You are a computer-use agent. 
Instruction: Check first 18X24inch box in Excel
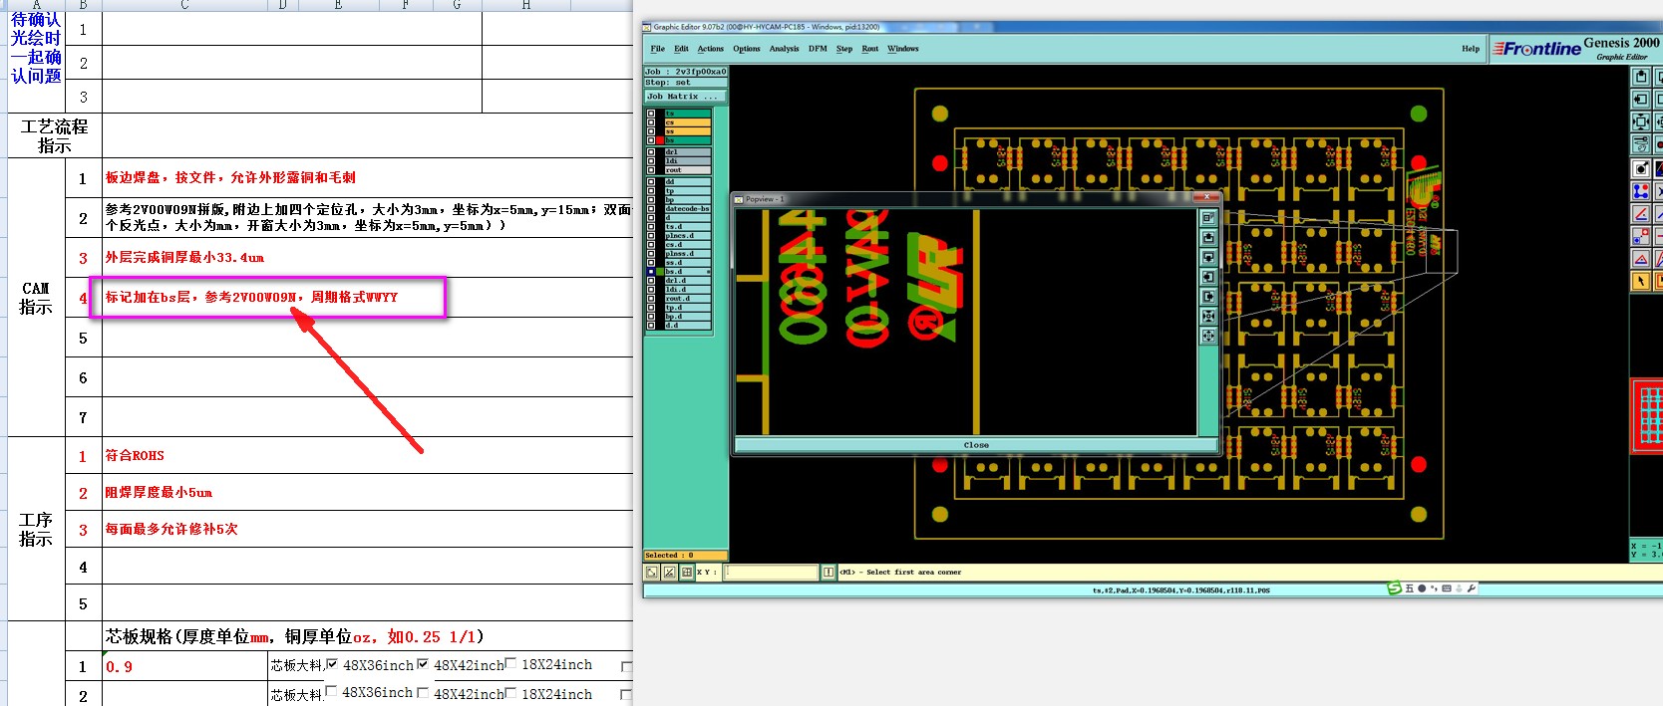pyautogui.click(x=510, y=663)
